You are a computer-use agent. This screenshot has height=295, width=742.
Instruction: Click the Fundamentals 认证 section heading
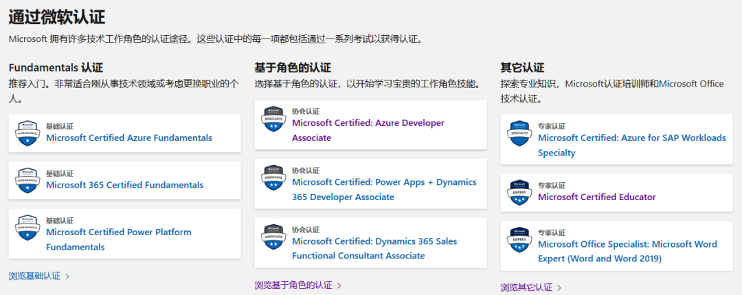coord(56,67)
